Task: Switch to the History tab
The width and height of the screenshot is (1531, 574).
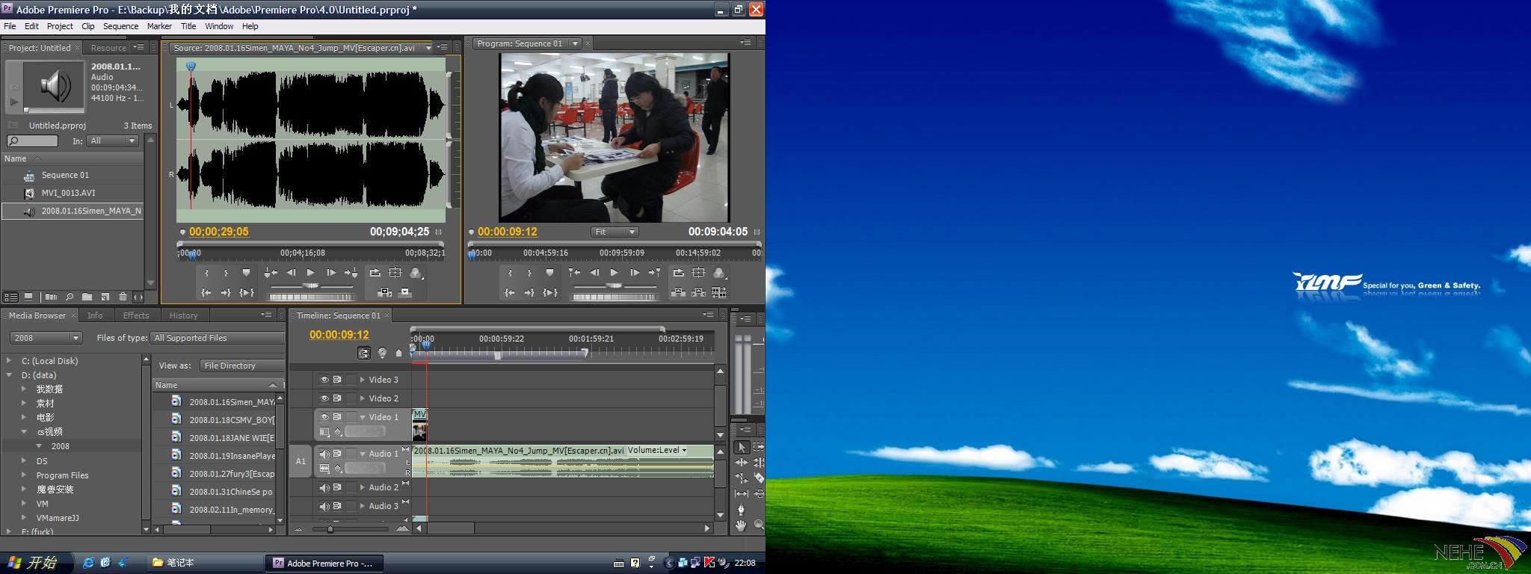Action: click(x=183, y=315)
